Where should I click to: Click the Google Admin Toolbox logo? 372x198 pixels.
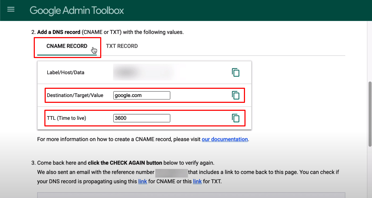[x=77, y=10]
